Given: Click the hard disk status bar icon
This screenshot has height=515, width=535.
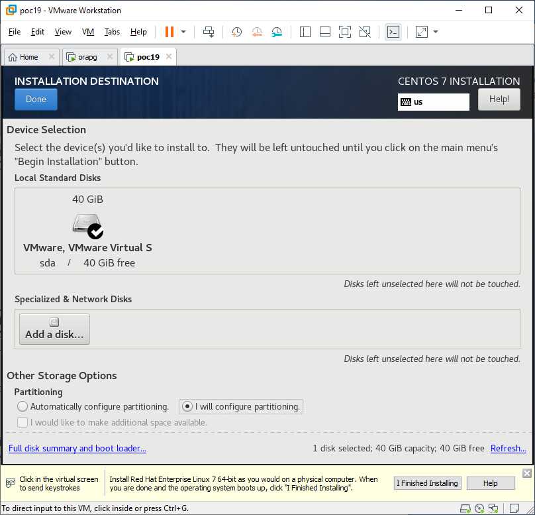Looking at the screenshot, I should (x=465, y=508).
